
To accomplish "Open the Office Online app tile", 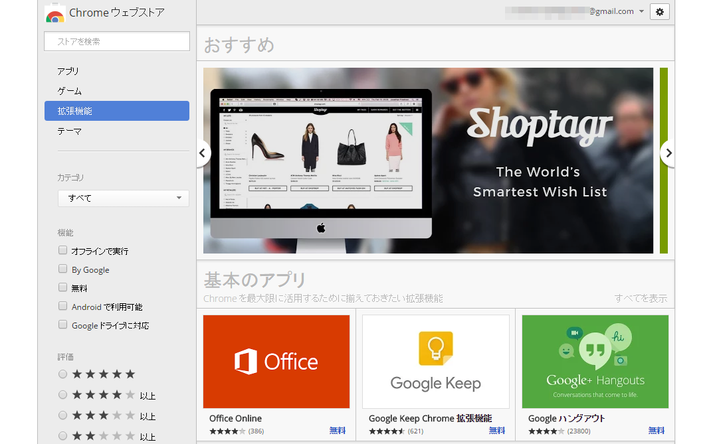I will click(x=276, y=362).
